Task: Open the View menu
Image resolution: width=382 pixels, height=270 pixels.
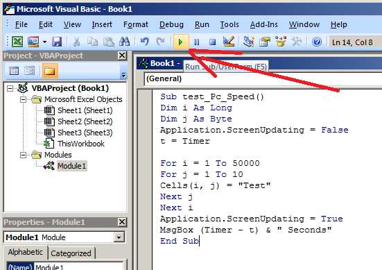Action: point(72,24)
